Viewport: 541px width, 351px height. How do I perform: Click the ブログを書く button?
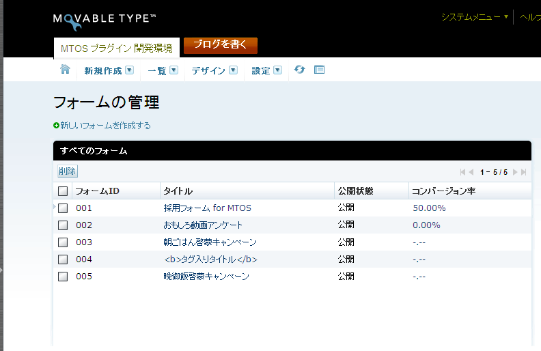tap(220, 45)
